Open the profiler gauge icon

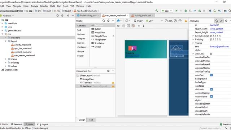(195, 11)
